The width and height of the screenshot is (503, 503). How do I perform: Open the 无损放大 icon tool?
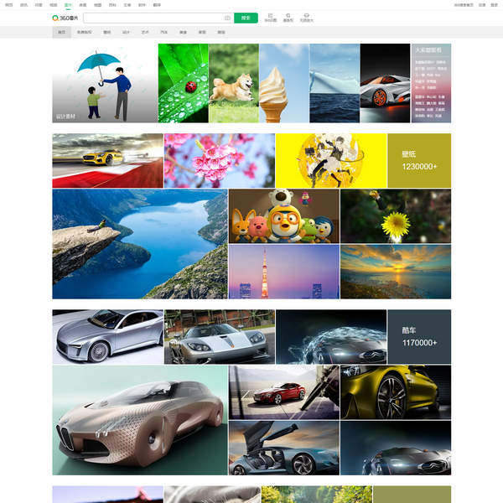click(307, 17)
